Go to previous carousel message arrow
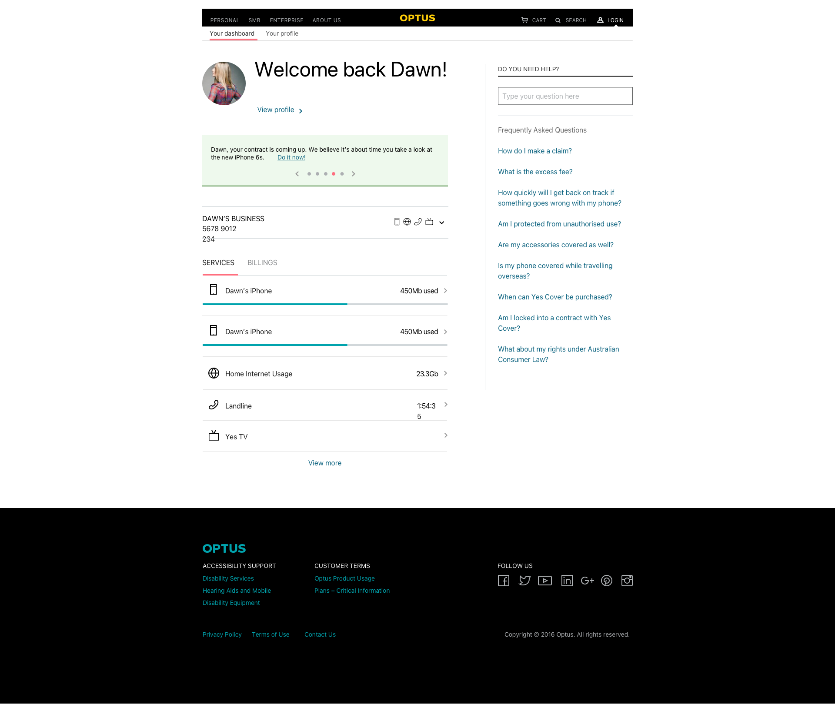Image resolution: width=835 pixels, height=704 pixels. [297, 174]
